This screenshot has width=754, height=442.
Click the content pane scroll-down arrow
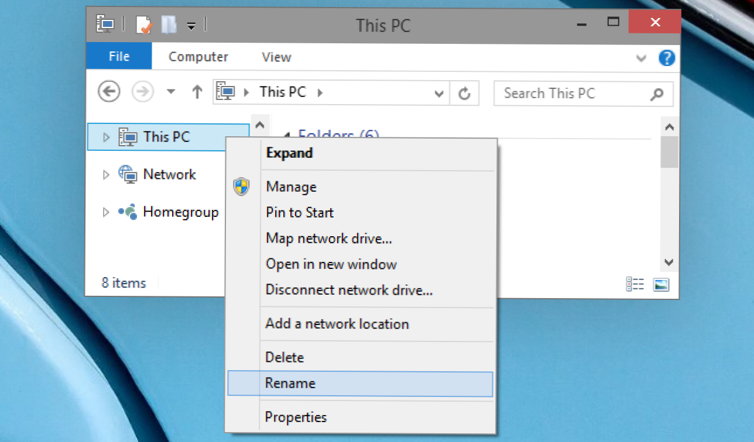point(670,263)
